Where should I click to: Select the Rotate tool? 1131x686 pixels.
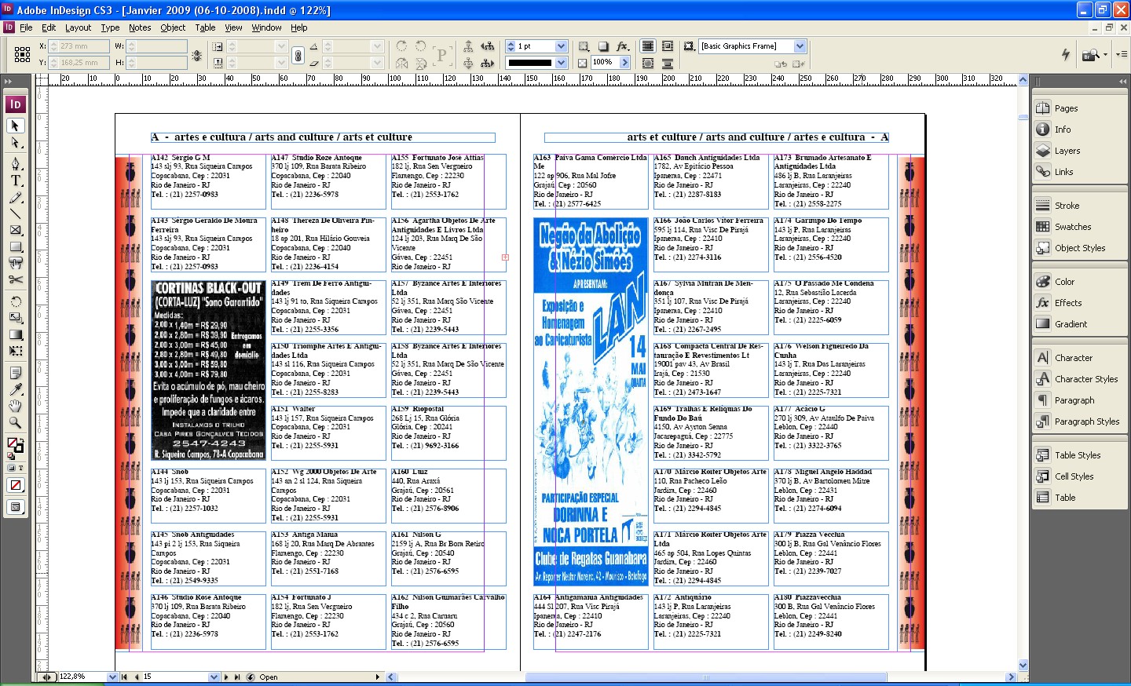point(15,301)
